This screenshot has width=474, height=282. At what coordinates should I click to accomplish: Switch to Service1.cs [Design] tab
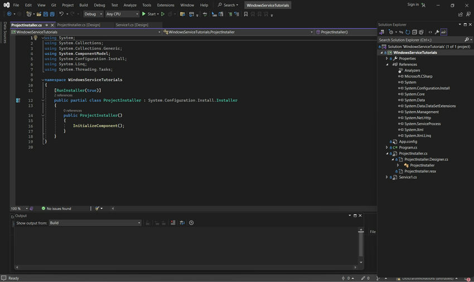pyautogui.click(x=132, y=25)
